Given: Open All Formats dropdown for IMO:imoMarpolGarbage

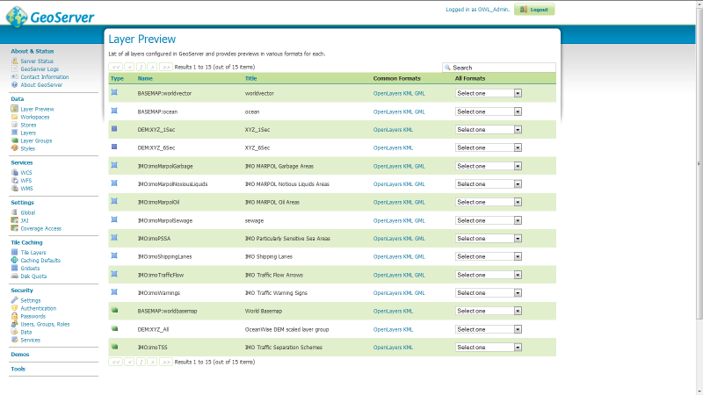Looking at the screenshot, I should click(x=489, y=166).
